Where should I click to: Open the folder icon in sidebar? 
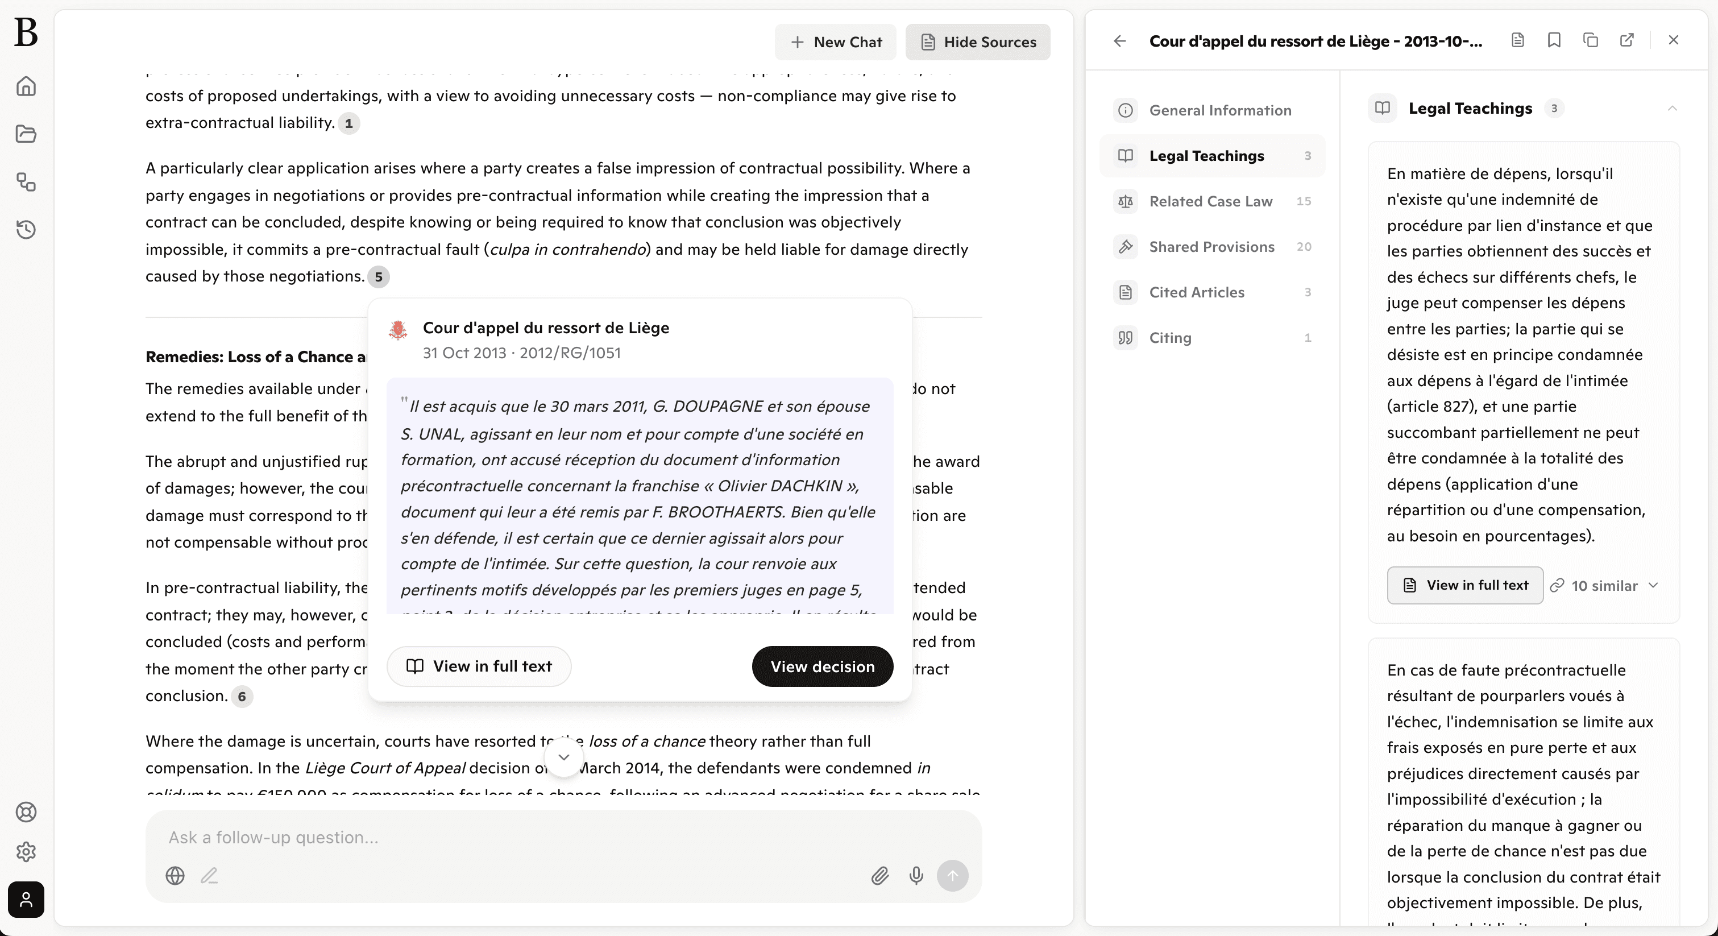(26, 134)
